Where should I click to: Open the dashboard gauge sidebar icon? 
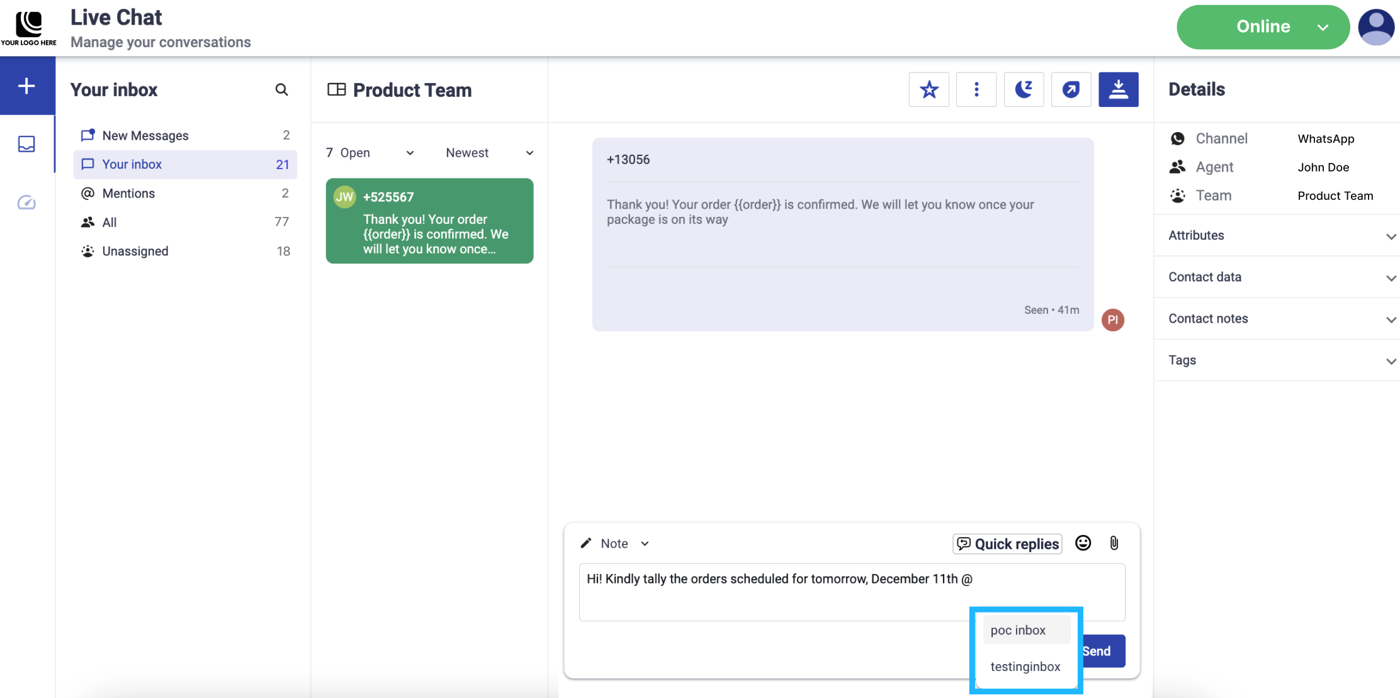26,202
